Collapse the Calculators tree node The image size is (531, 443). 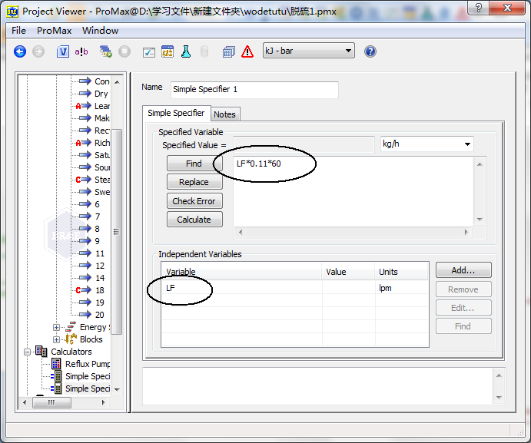pos(28,352)
